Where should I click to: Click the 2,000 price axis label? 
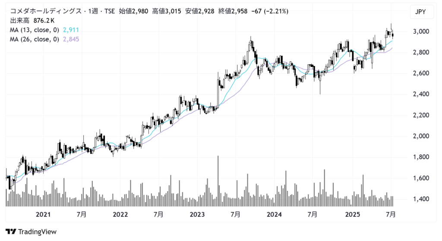tap(421, 136)
